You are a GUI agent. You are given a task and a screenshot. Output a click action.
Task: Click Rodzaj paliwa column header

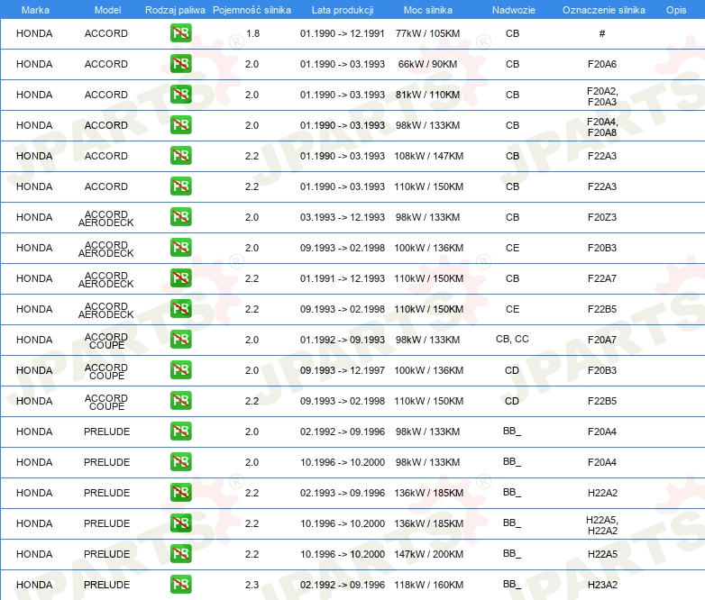click(x=175, y=10)
